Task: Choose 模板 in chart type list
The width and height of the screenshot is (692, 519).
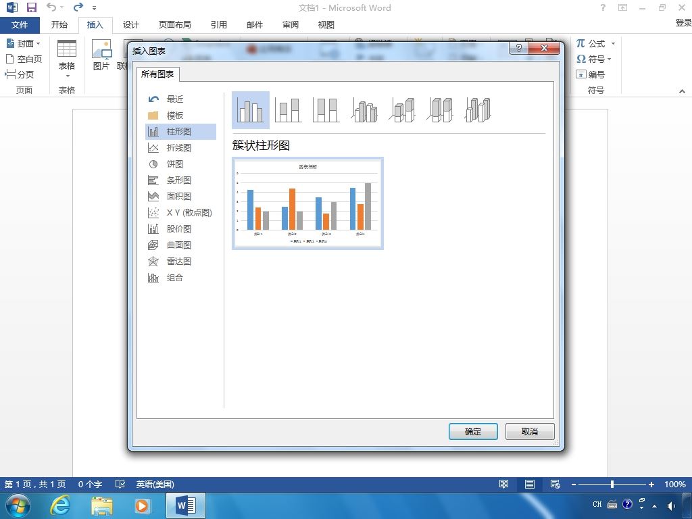Action: tap(180, 116)
